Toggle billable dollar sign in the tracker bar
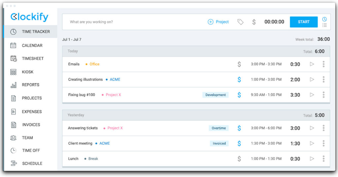This screenshot has width=338, height=177. click(254, 22)
